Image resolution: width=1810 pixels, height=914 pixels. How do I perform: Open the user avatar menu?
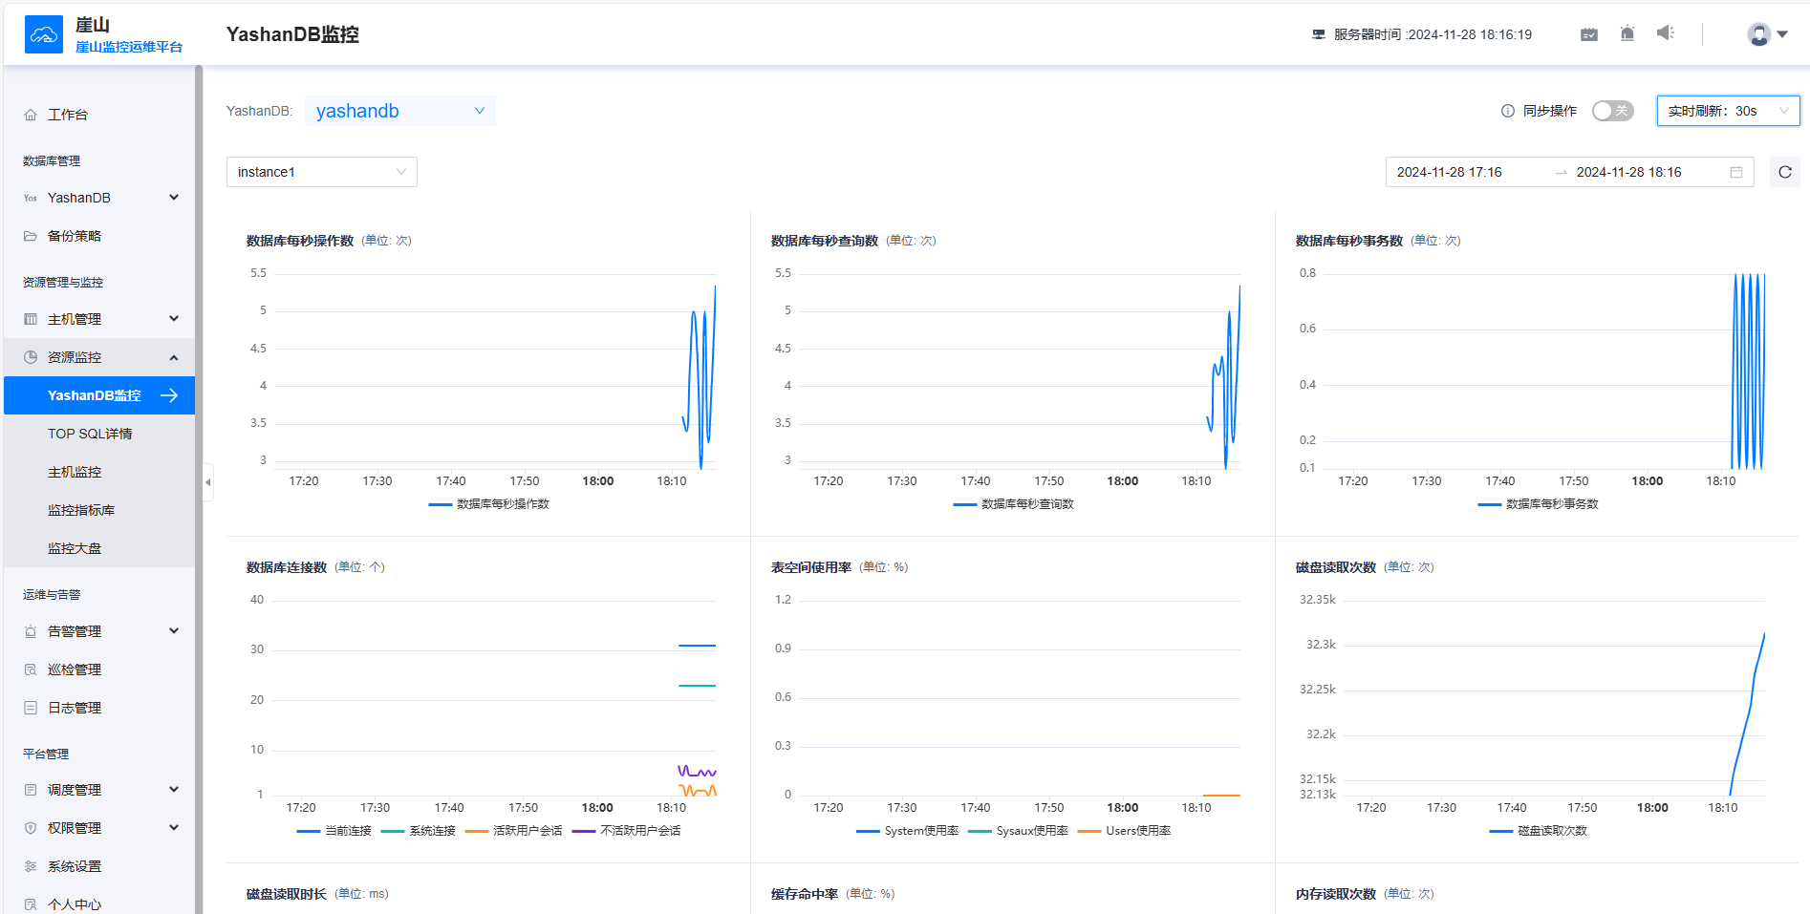pyautogui.click(x=1767, y=34)
